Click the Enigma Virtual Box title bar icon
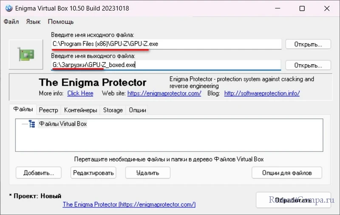The width and height of the screenshot is (340, 215). click(7, 8)
